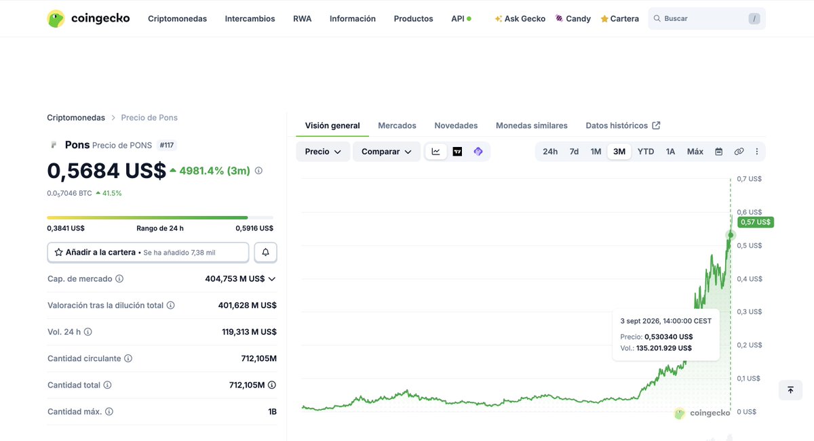Click the Buscar search field
The height and width of the screenshot is (441, 814).
(707, 19)
